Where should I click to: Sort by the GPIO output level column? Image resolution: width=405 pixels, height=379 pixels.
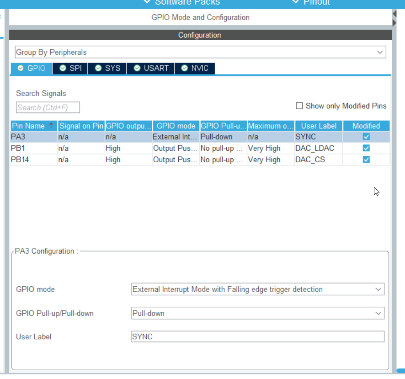(x=128, y=126)
